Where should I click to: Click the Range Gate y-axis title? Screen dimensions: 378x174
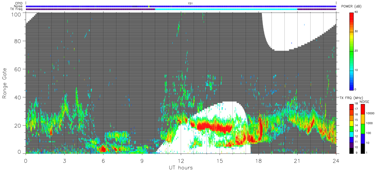[5, 83]
